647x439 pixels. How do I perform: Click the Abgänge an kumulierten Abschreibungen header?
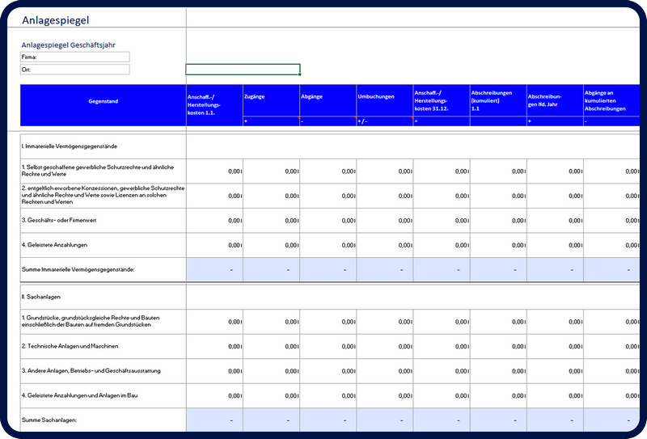(611, 100)
